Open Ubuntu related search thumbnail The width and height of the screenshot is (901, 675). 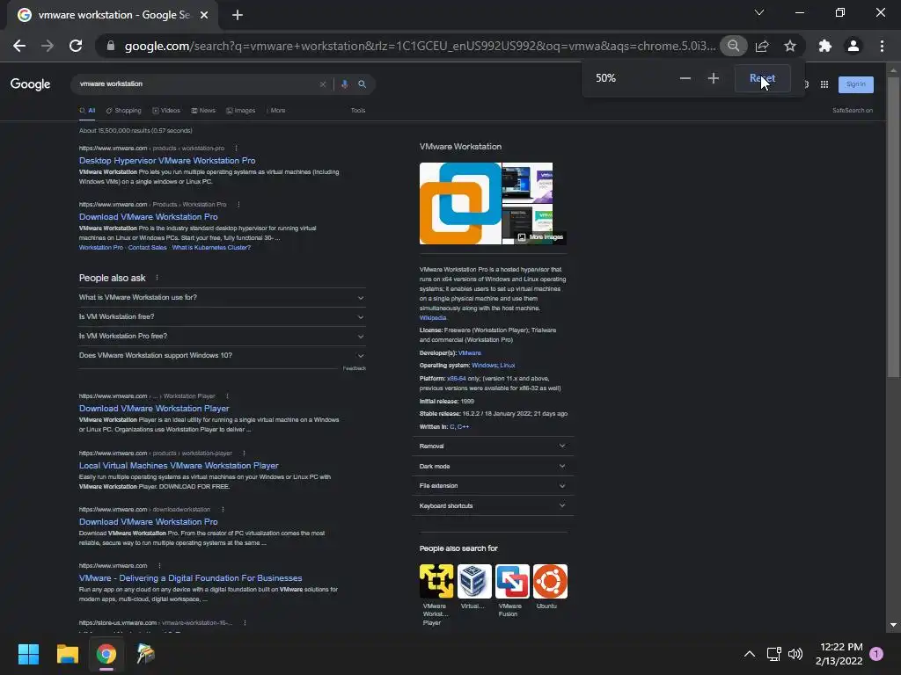click(x=550, y=581)
